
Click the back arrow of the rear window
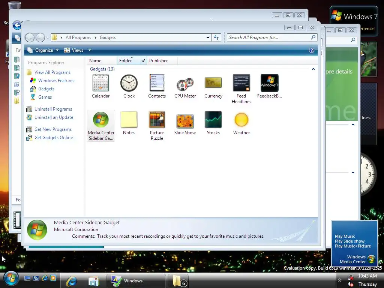tap(17, 25)
